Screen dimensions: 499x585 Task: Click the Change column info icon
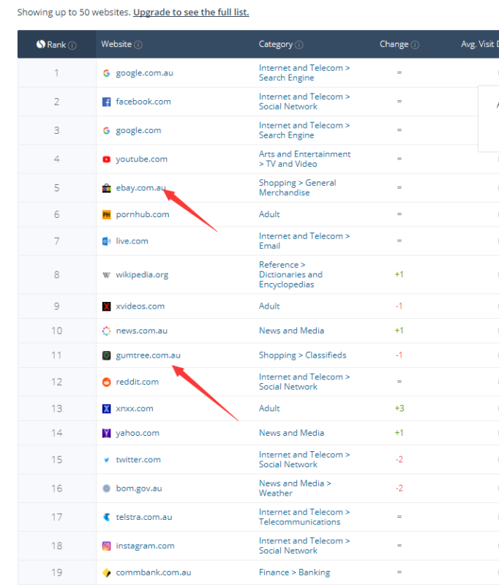(415, 45)
